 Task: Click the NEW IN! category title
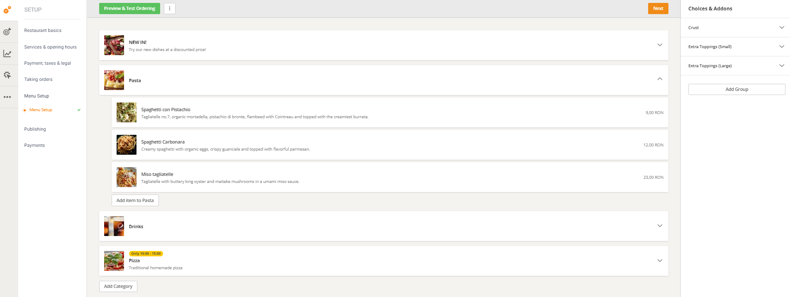pyautogui.click(x=138, y=42)
